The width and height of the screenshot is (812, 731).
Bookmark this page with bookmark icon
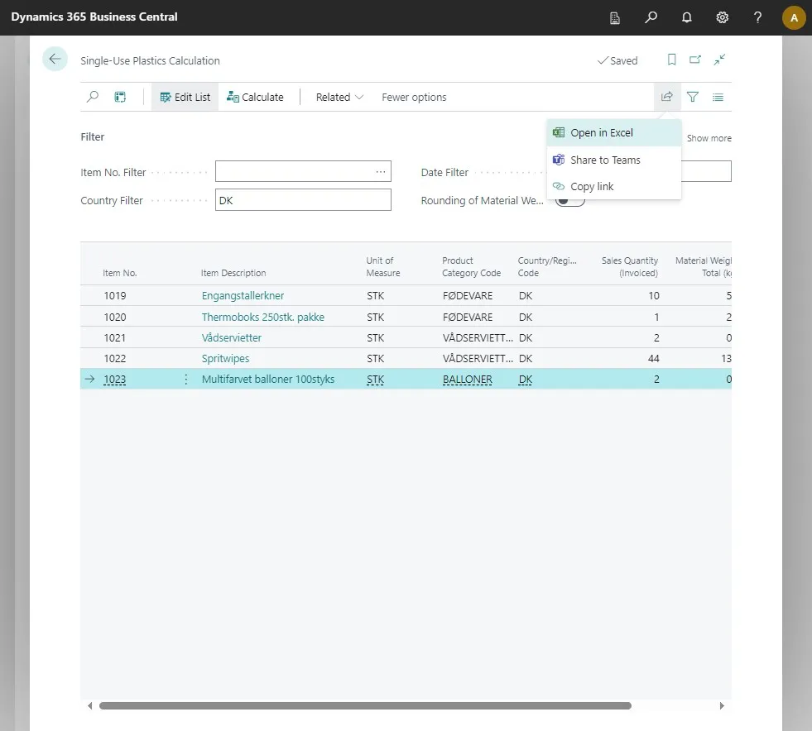pyautogui.click(x=671, y=60)
